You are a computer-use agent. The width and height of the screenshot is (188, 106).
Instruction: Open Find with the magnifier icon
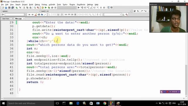coord(35,8)
